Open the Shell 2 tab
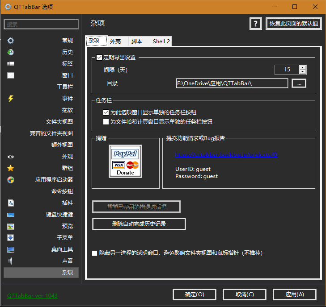 point(161,41)
